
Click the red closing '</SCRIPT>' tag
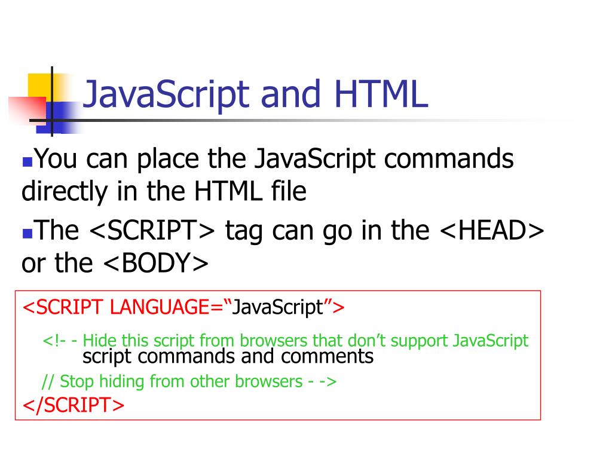74,405
